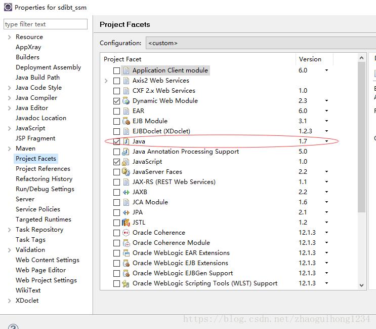Open the Deployment Assembly page
Screen dimensions: 376x329
click(49, 67)
